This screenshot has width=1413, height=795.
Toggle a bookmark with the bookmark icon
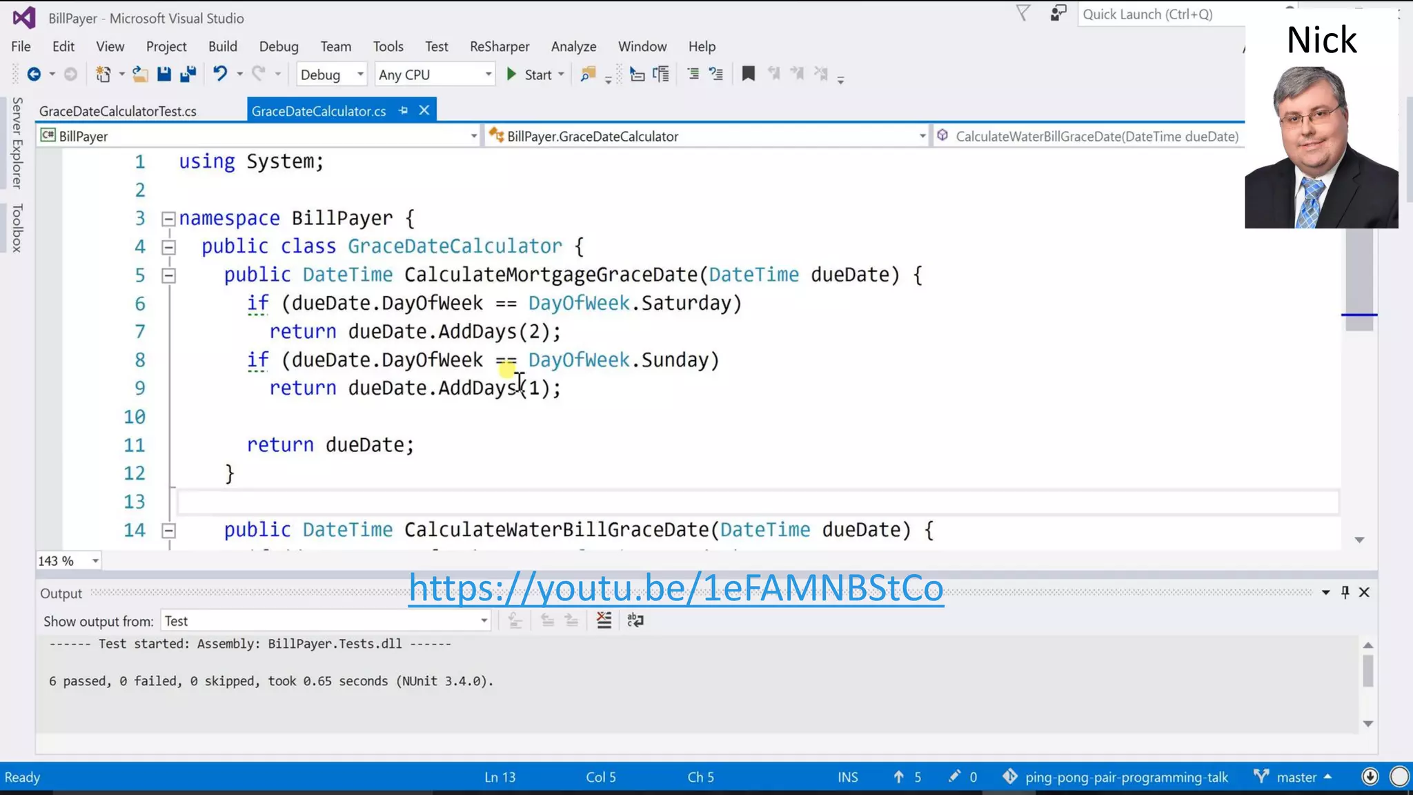pyautogui.click(x=748, y=74)
